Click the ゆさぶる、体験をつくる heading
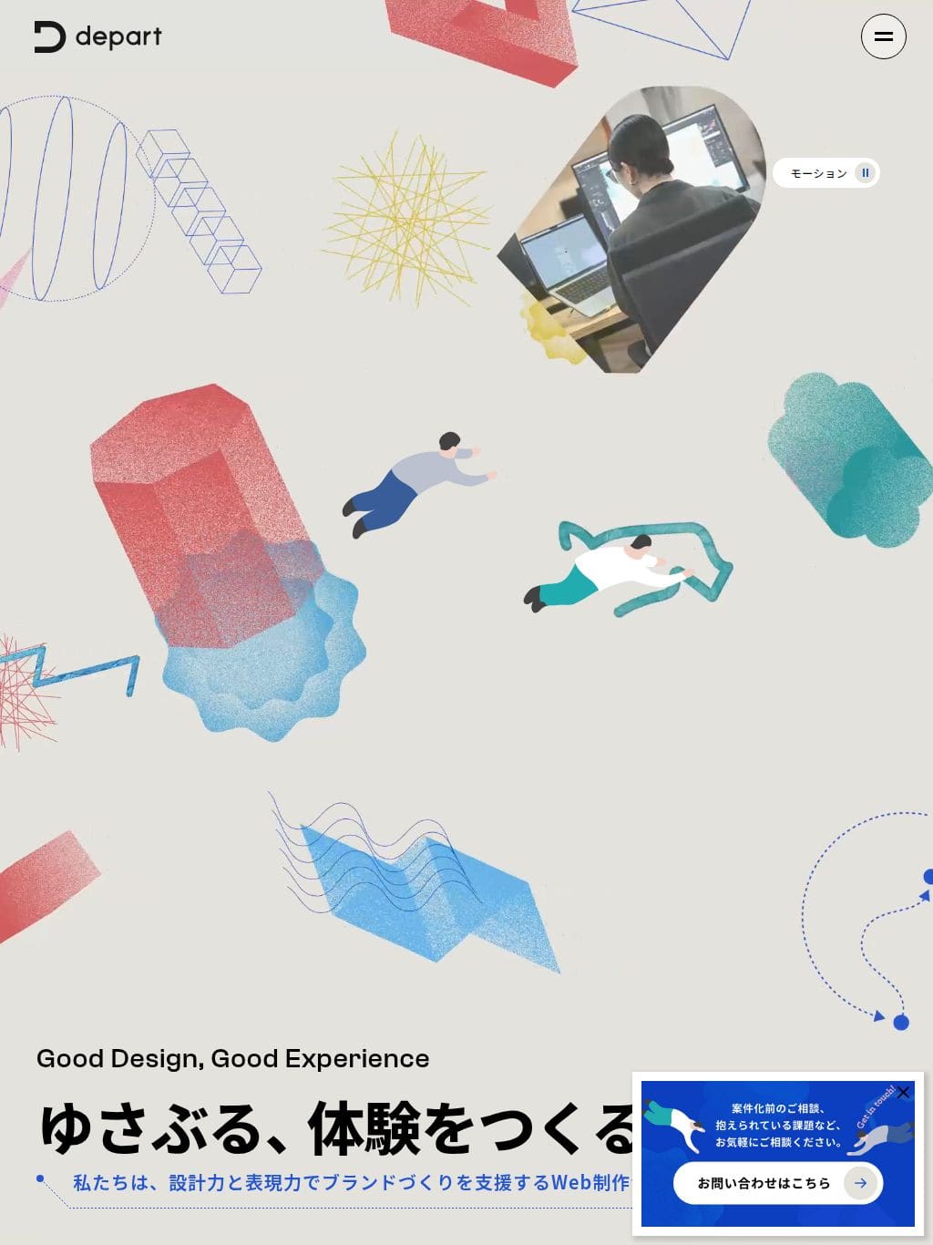Image resolution: width=933 pixels, height=1245 pixels. point(337,1127)
